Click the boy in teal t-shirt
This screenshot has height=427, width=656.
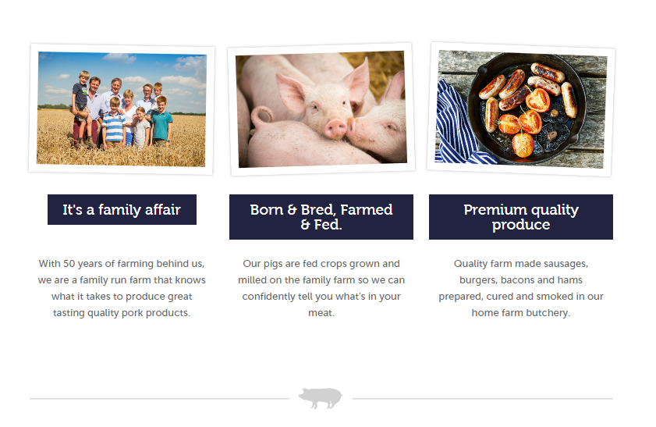point(161,122)
